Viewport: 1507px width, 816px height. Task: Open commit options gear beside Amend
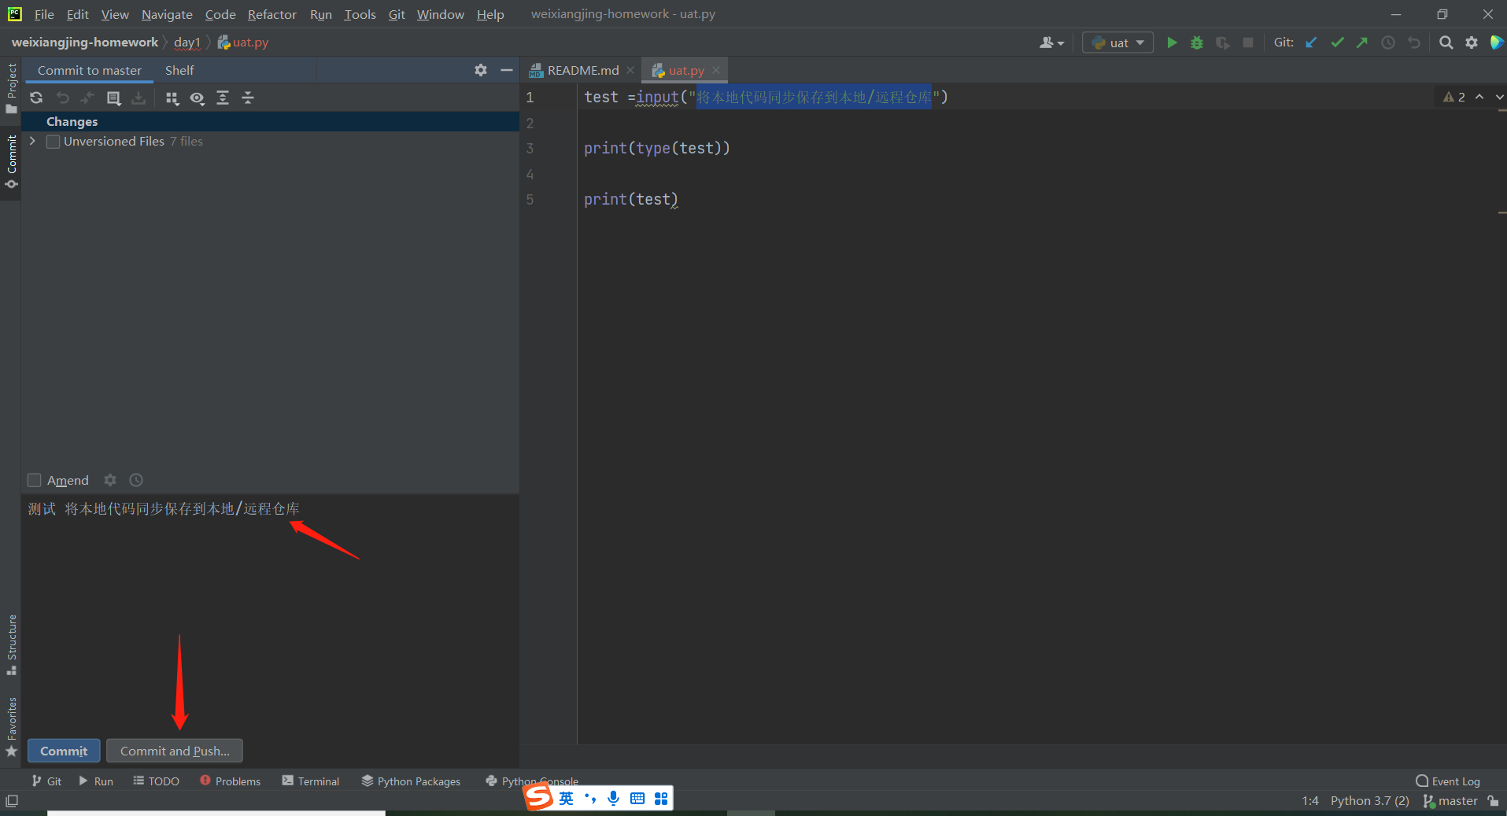110,480
